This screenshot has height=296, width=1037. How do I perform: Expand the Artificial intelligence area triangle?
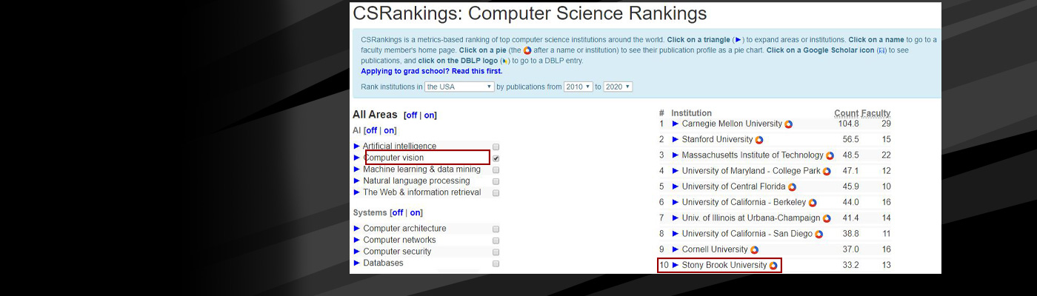coord(356,147)
